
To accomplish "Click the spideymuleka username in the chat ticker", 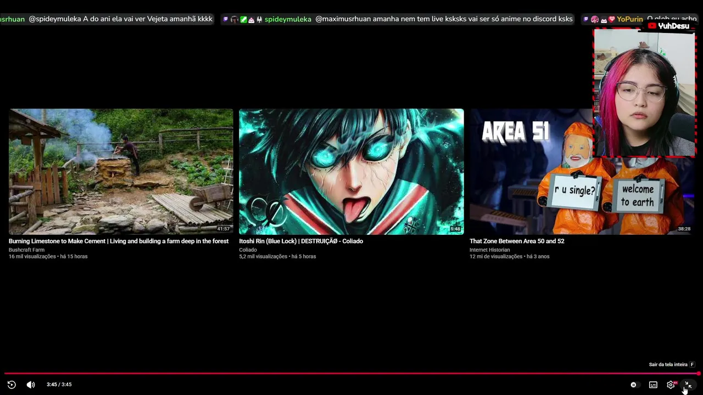I will point(288,19).
